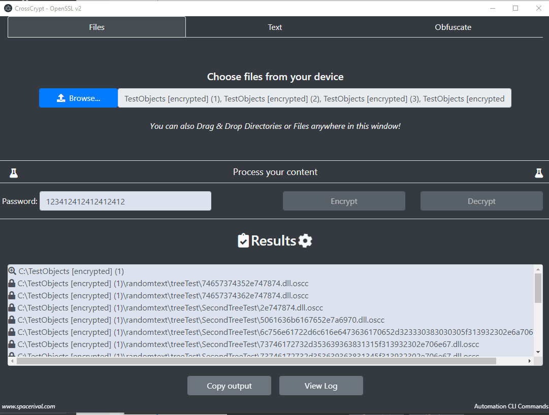
Task: Open the Text tab
Action: (x=275, y=27)
